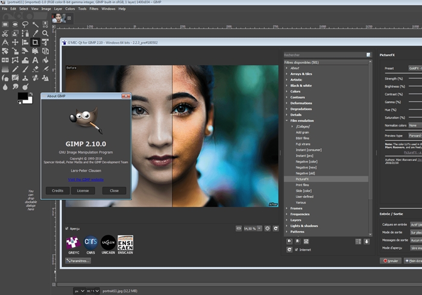The width and height of the screenshot is (422, 295).
Task: Open the Filters menu
Action: 93,9
